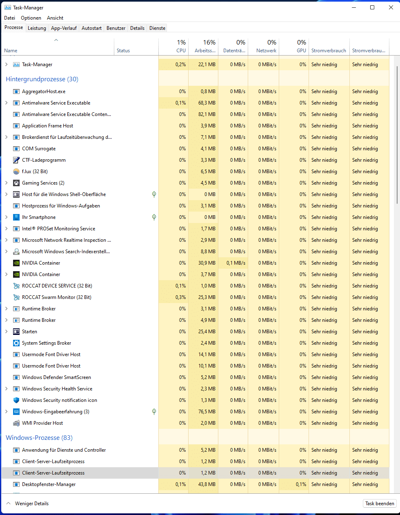400x515 pixels.
Task: Click the f.lux process icon
Action: click(x=16, y=172)
